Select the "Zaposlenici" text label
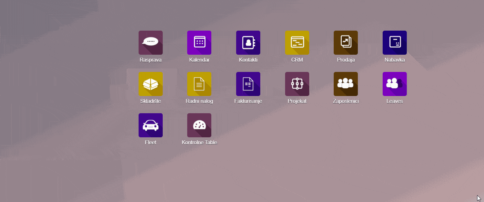The image size is (484, 202). 346,101
